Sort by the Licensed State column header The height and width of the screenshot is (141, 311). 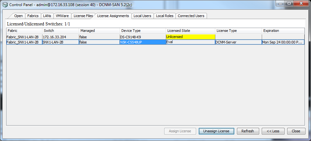click(x=190, y=31)
